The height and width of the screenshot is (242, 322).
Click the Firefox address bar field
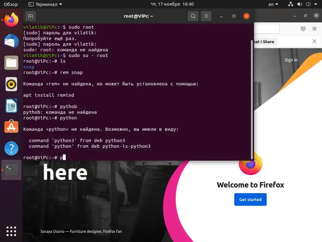pyautogui.click(x=267, y=29)
